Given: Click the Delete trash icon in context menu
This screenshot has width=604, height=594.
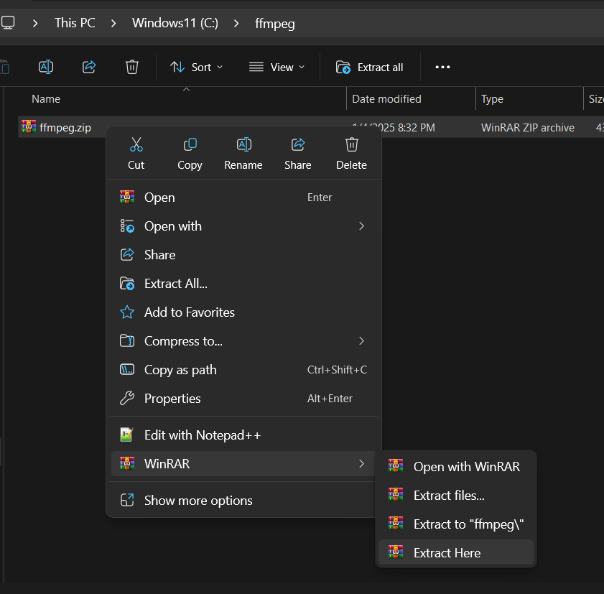Looking at the screenshot, I should (x=351, y=145).
